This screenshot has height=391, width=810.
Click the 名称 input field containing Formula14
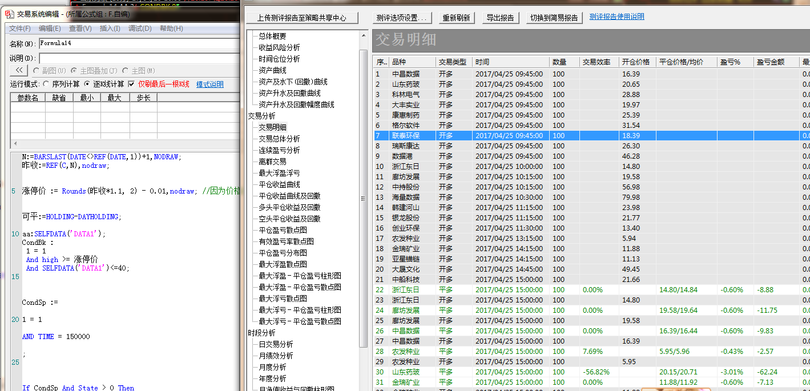coord(138,43)
